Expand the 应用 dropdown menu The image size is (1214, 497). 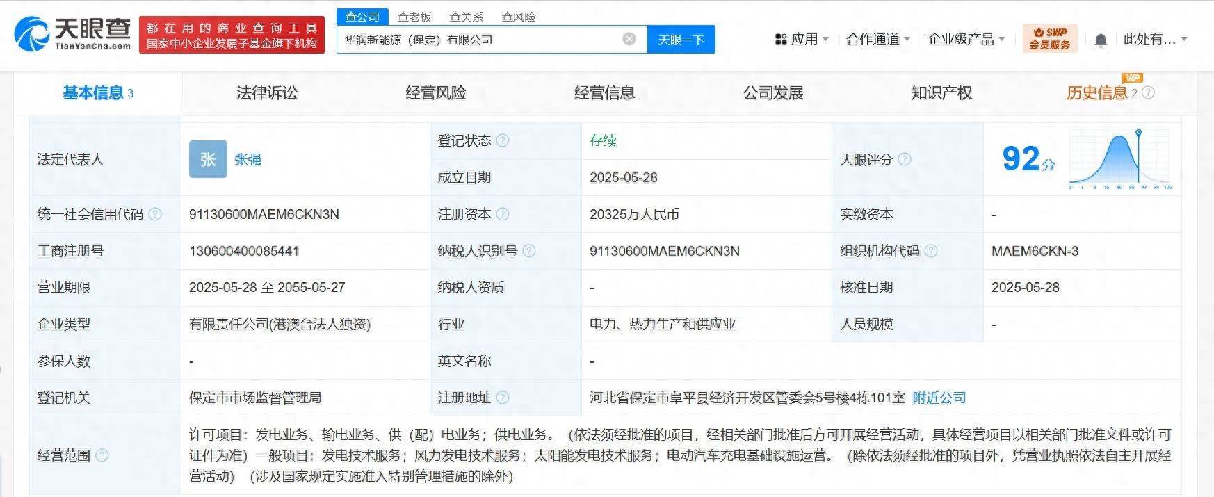802,40
